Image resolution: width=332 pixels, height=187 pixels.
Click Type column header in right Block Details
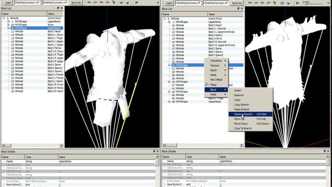tap(202, 157)
